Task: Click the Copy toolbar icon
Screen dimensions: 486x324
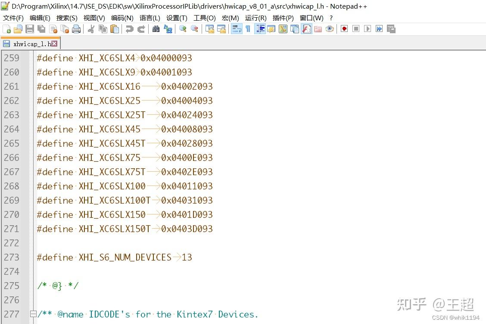Action: click(103, 29)
